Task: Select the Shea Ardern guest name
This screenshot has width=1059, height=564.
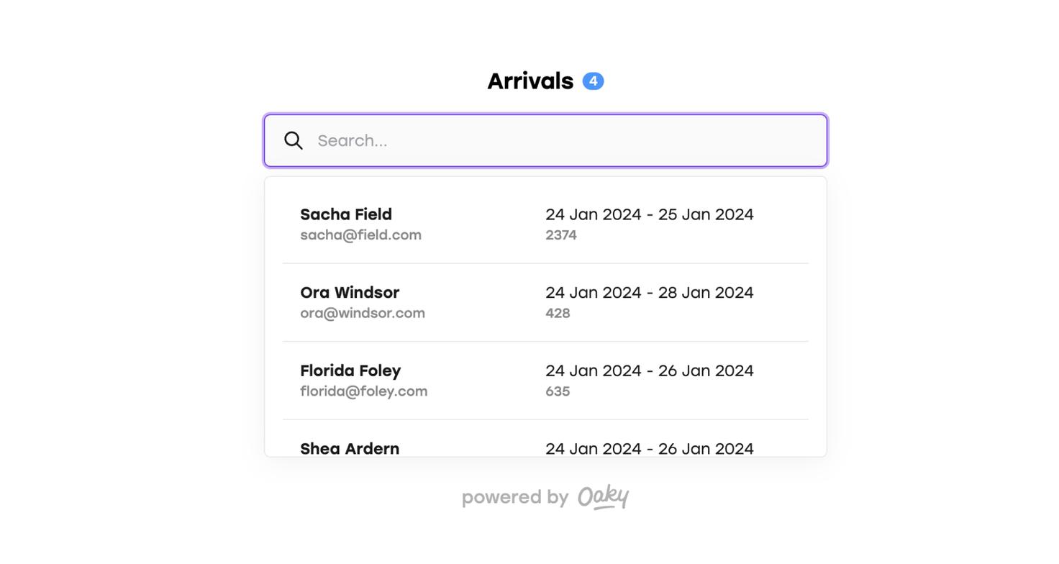Action: click(x=350, y=448)
